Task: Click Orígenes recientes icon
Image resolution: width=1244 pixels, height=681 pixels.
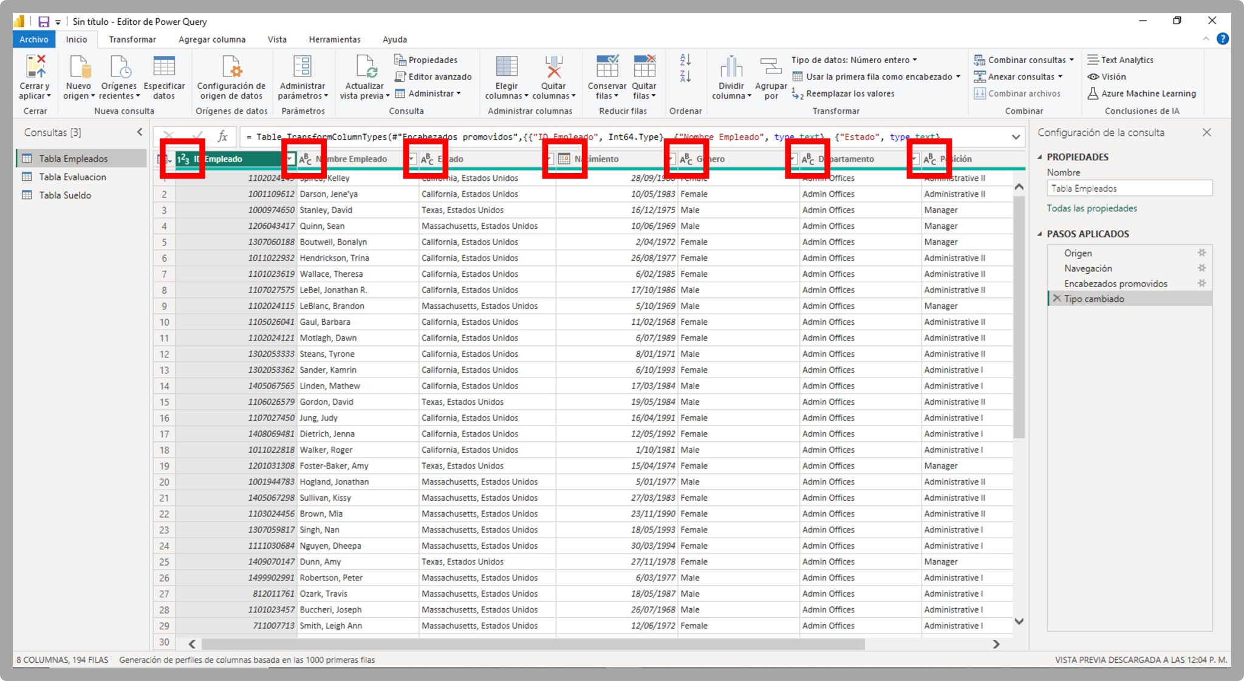Action: point(120,67)
